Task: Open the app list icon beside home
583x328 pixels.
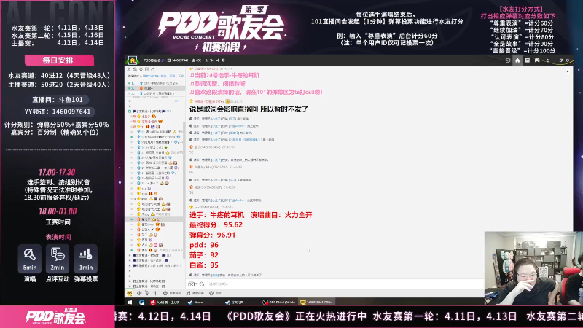Action: click(x=528, y=60)
